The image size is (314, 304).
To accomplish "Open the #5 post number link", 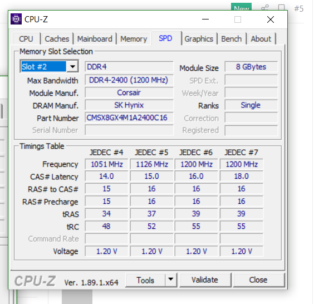I will pyautogui.click(x=298, y=8).
